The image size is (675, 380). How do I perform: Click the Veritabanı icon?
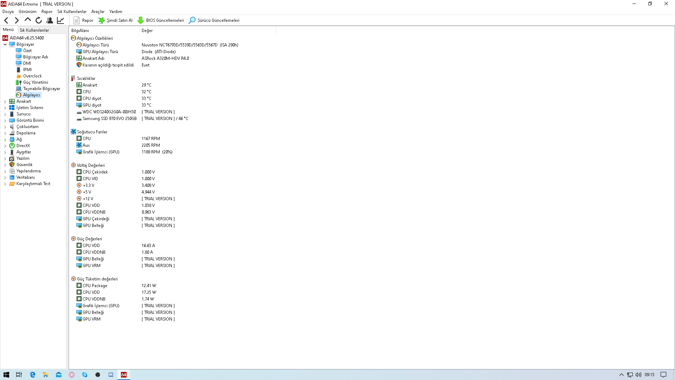pos(12,177)
